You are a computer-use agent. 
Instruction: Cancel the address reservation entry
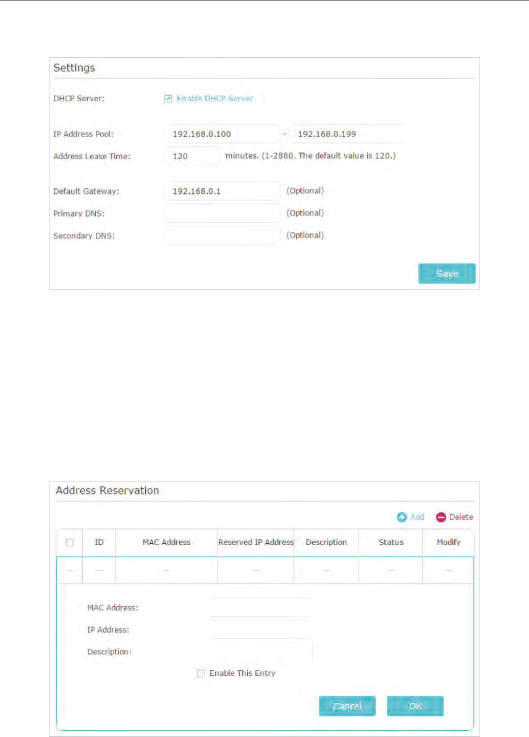click(x=347, y=706)
